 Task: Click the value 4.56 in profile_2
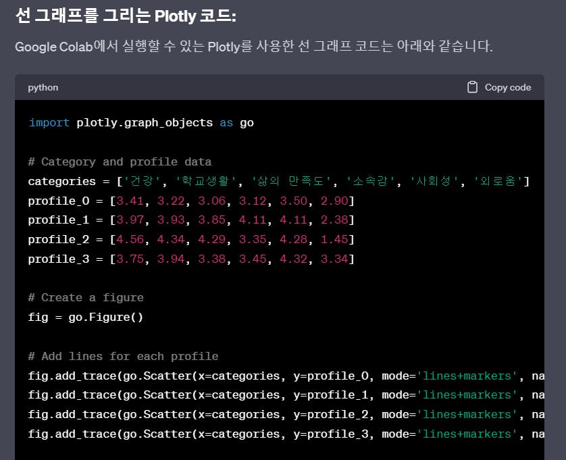tap(130, 239)
